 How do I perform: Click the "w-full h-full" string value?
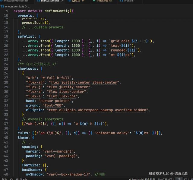coord(56,78)
